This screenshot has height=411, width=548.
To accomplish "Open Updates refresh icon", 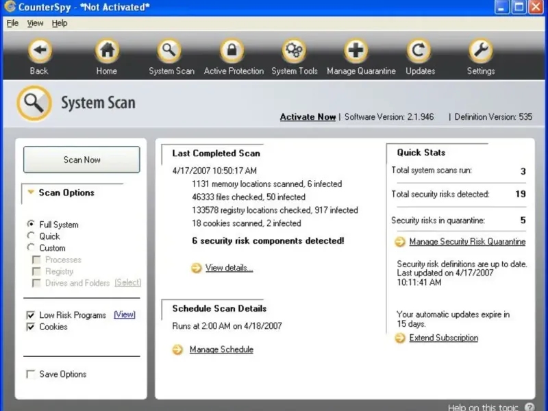I will [419, 51].
